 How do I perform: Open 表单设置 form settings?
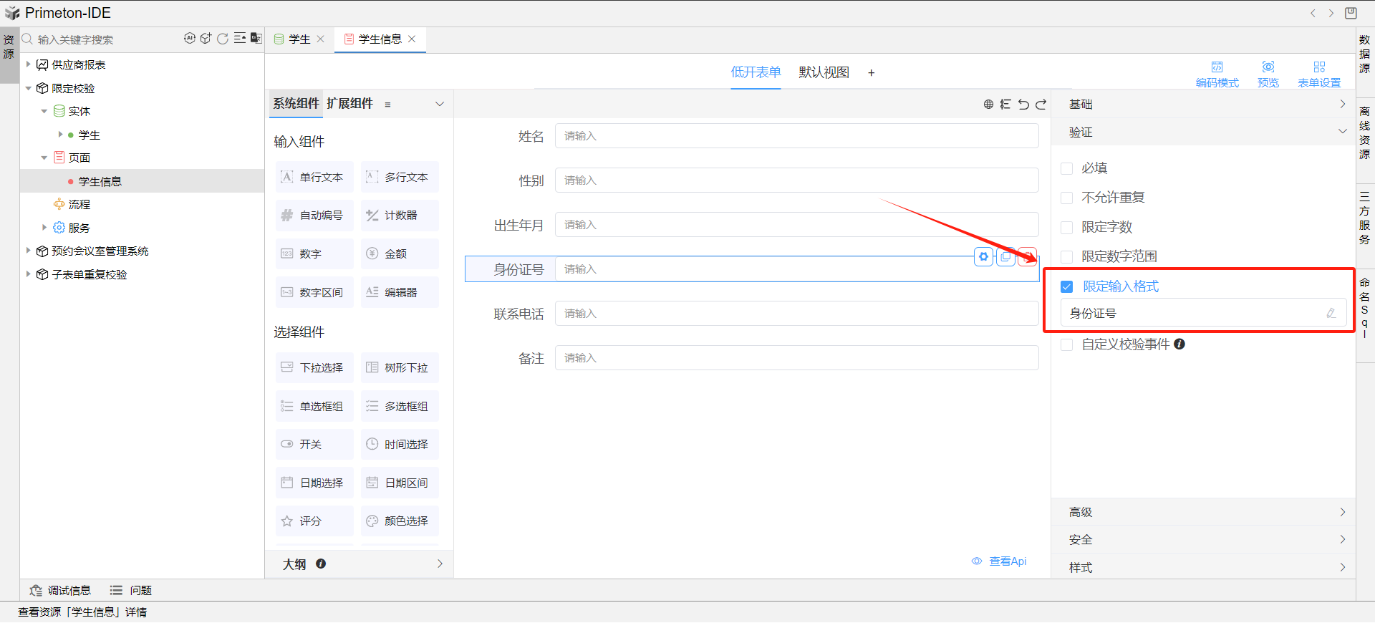1318,74
